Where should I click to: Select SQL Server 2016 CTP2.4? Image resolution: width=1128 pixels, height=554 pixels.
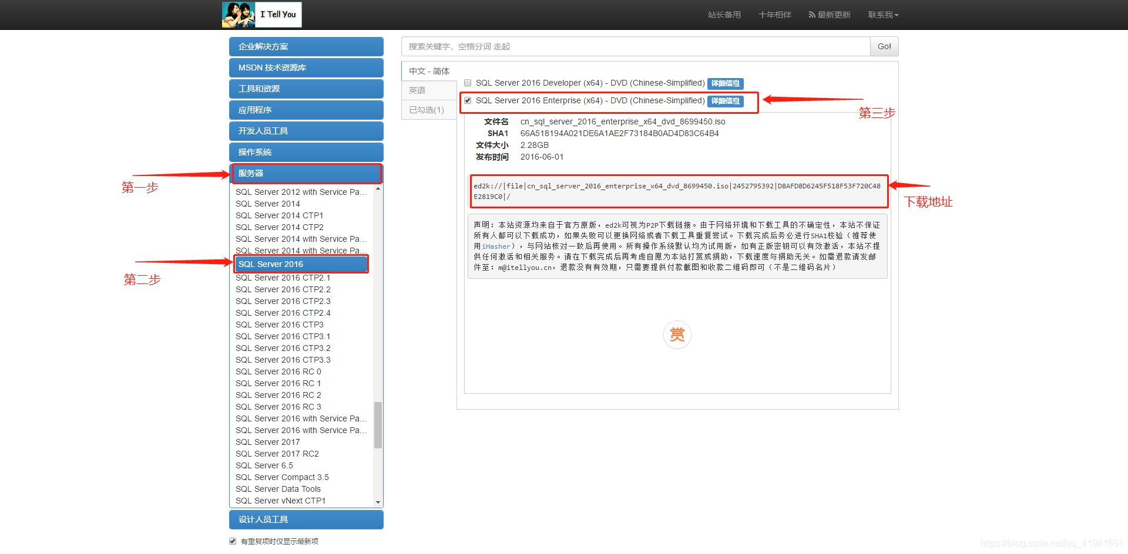coord(283,313)
